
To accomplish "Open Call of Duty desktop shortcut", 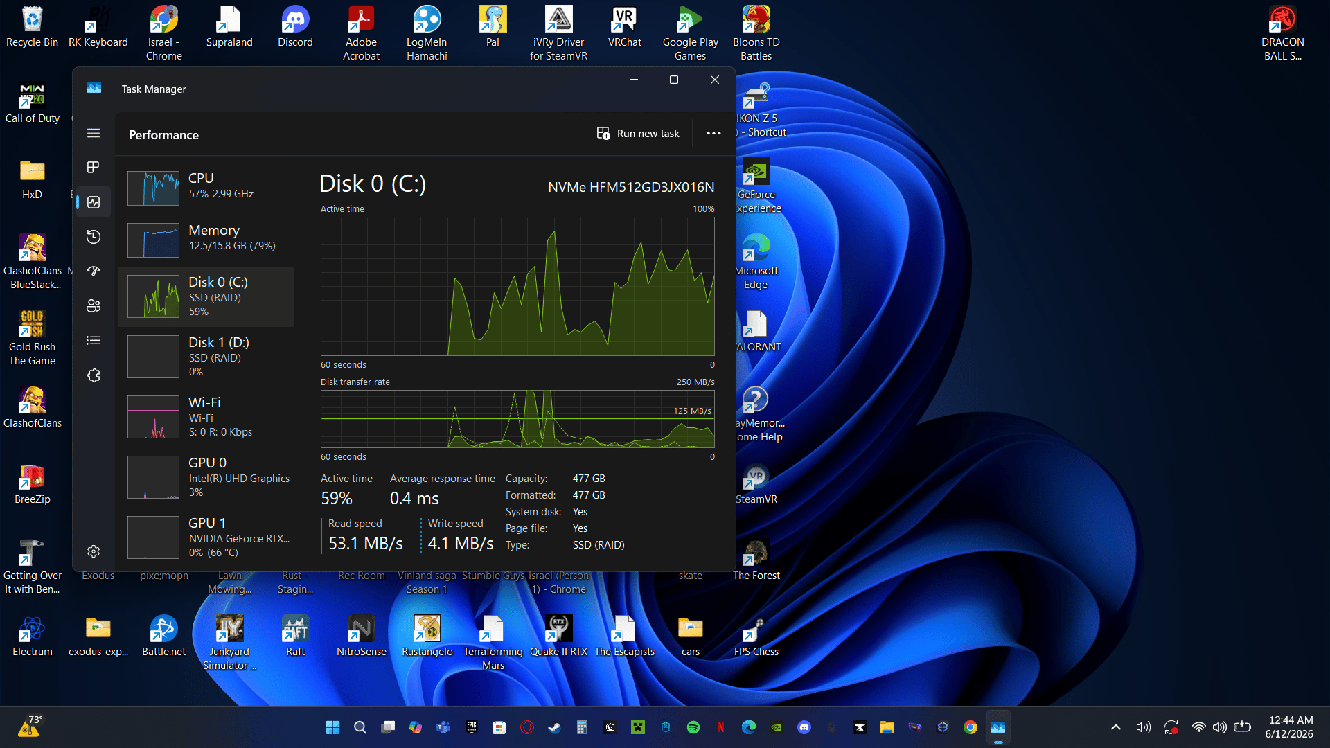I will point(33,104).
